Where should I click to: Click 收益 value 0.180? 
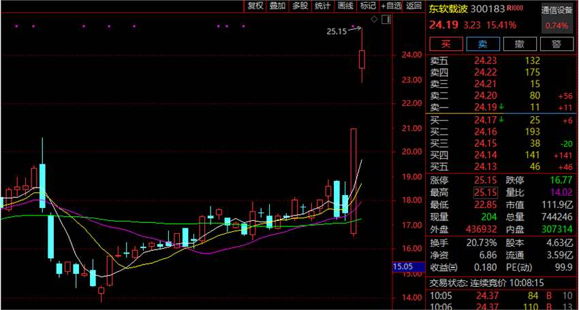(x=484, y=267)
